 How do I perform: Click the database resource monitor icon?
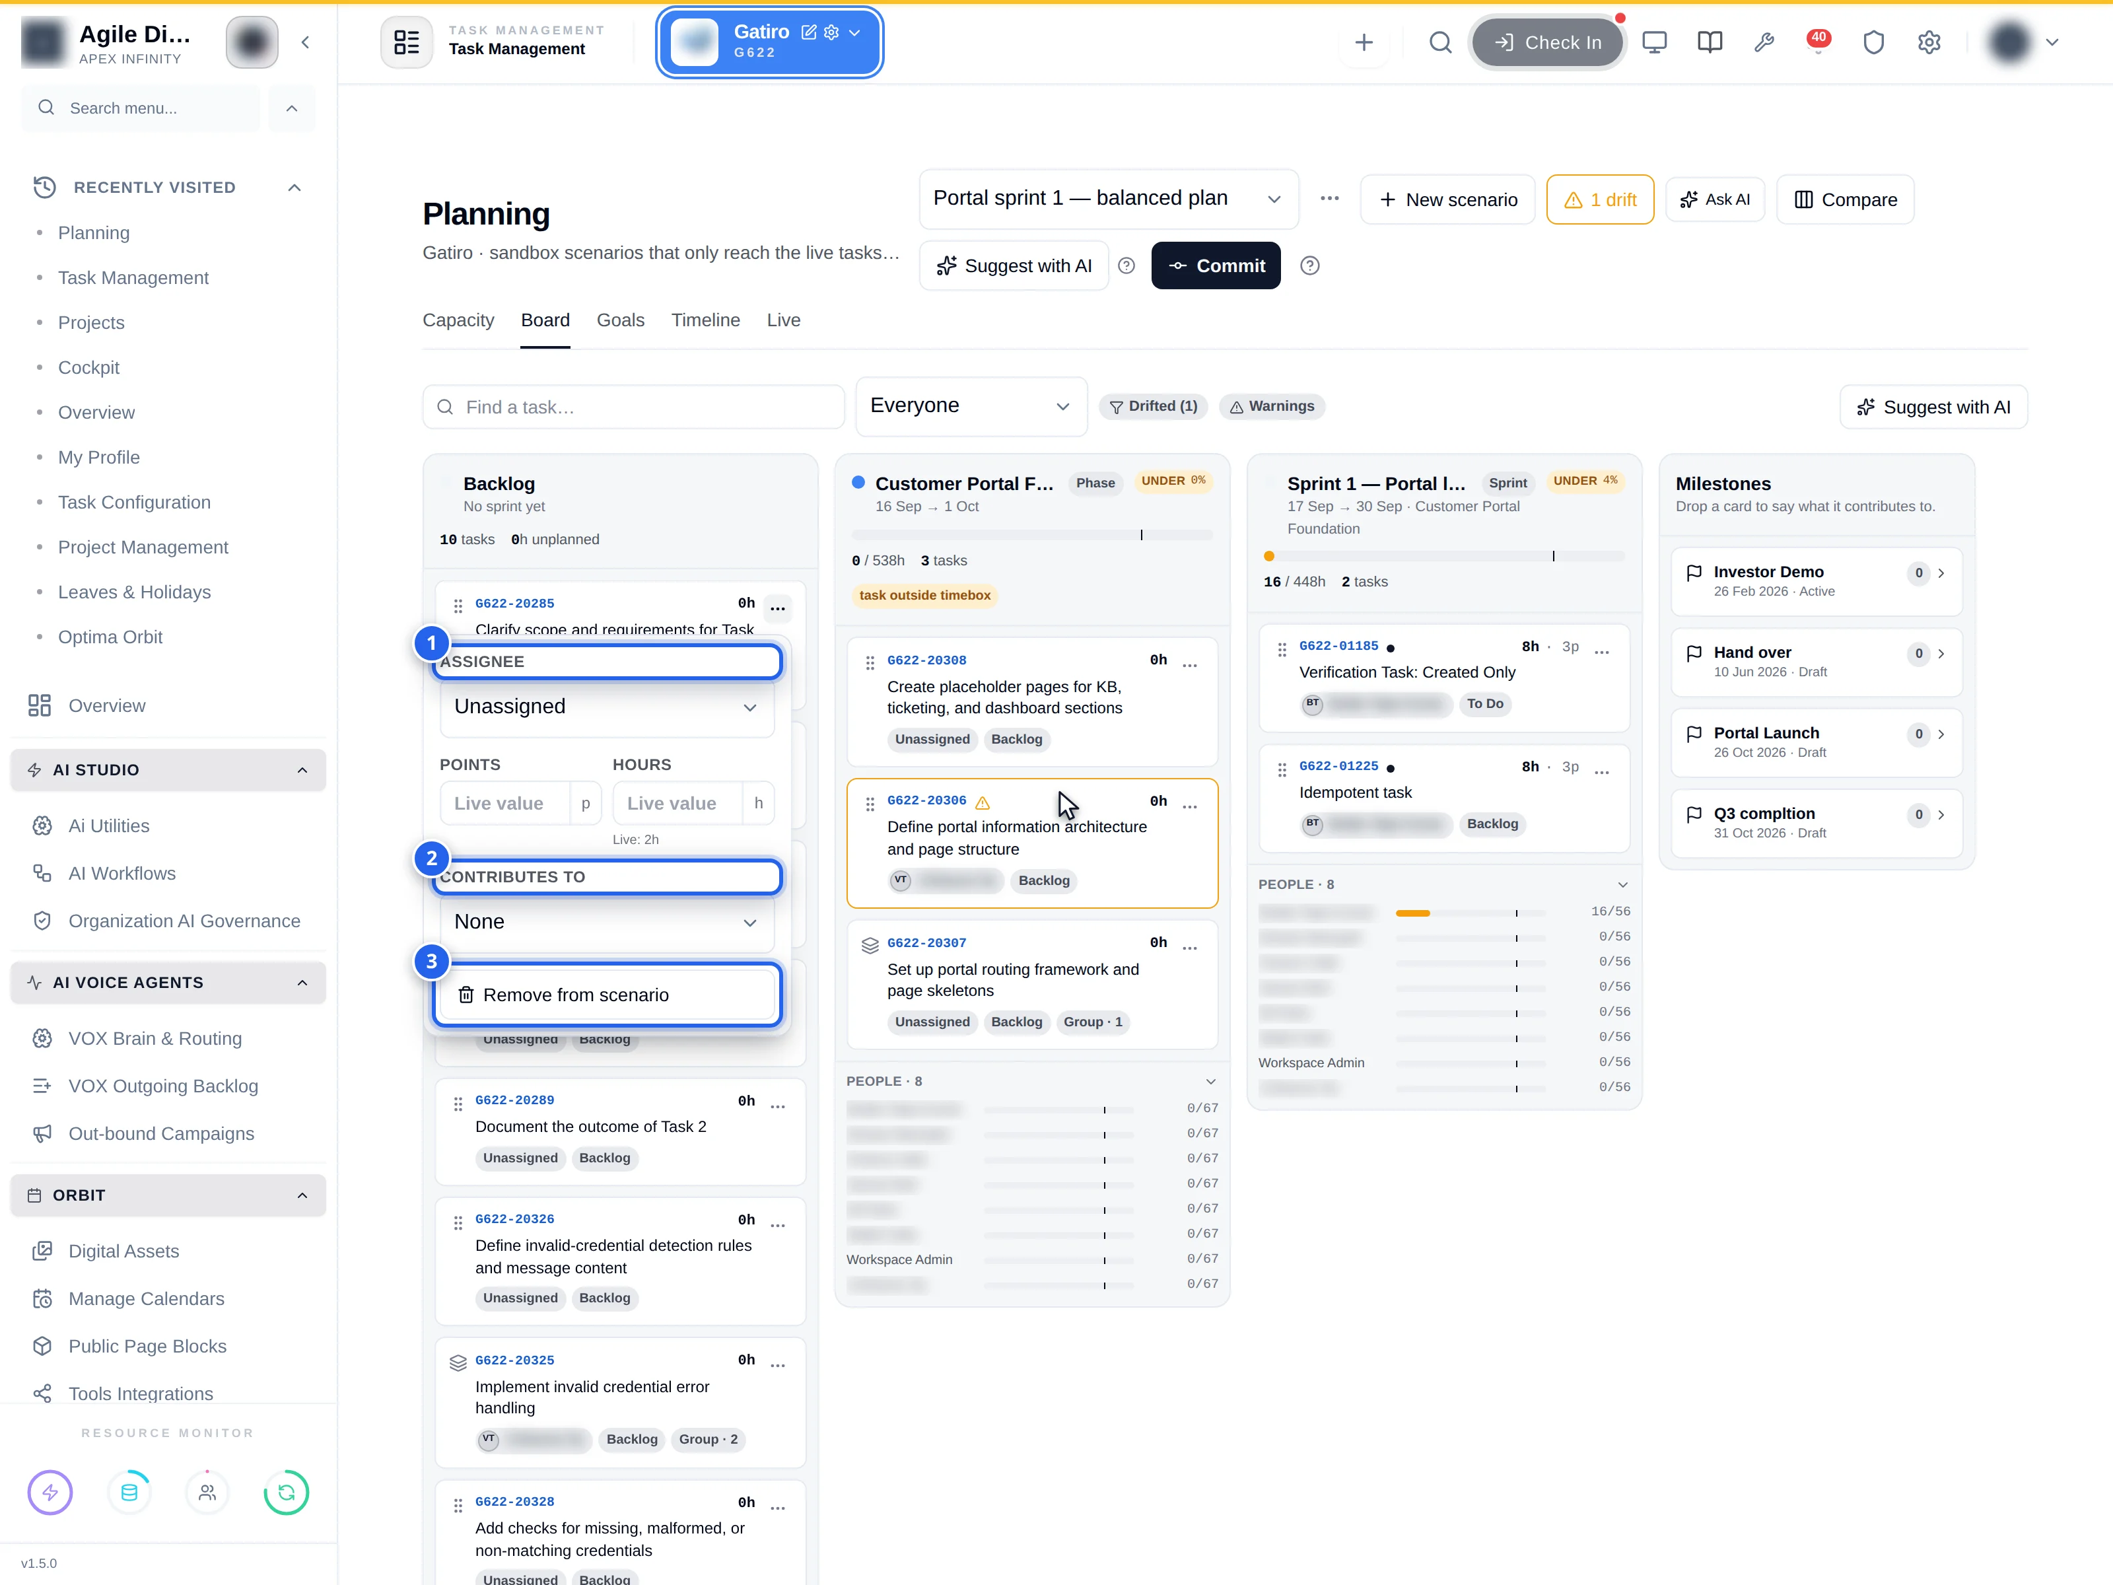click(129, 1493)
